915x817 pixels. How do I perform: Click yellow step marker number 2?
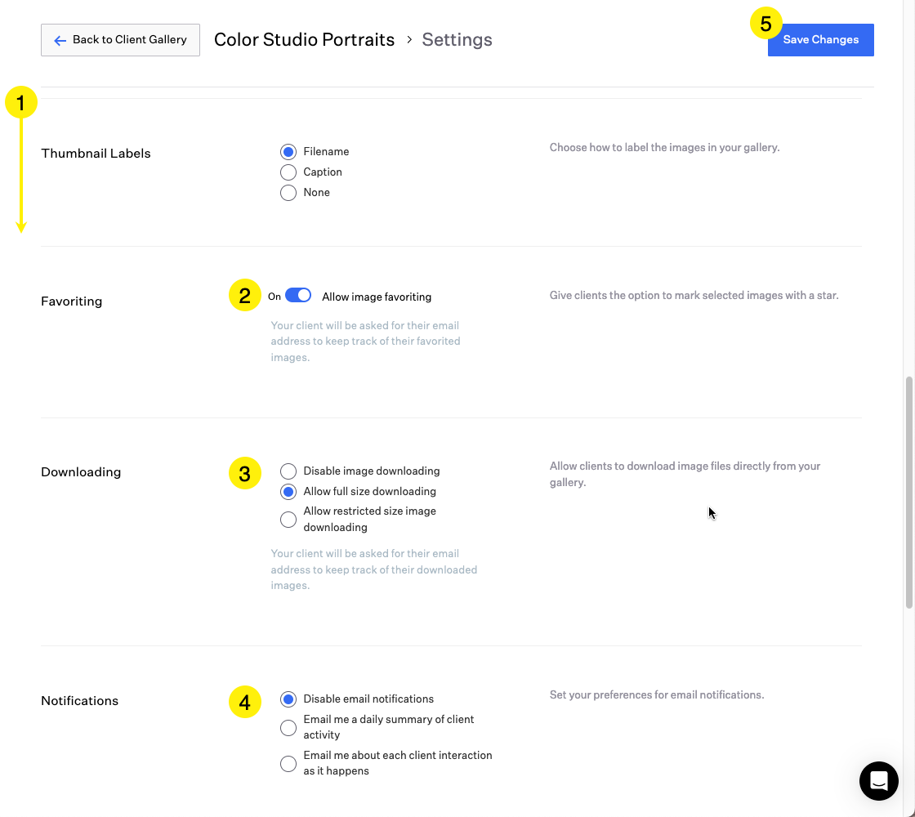point(244,296)
